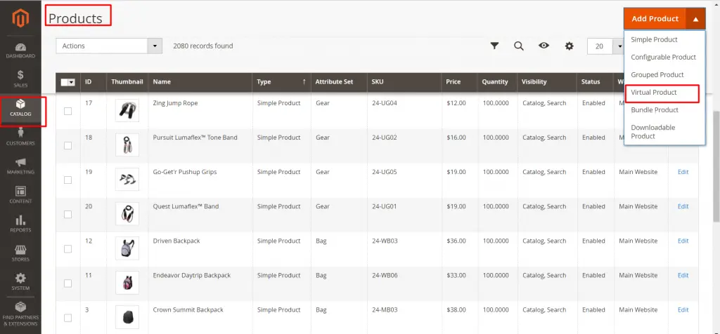The height and width of the screenshot is (334, 720).
Task: Select the Crown Summit Backpack thumbnail
Action: point(127,316)
